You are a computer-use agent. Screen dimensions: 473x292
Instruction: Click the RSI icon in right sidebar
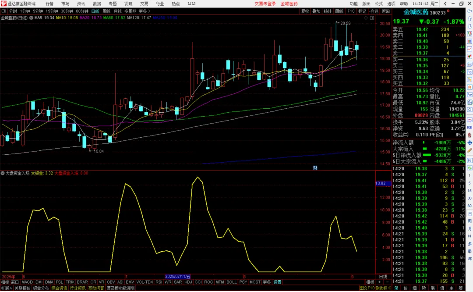[x=469, y=128]
